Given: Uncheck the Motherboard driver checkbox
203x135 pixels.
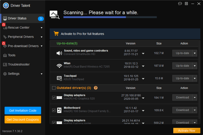Looking at the screenshot, I should click(x=54, y=110).
